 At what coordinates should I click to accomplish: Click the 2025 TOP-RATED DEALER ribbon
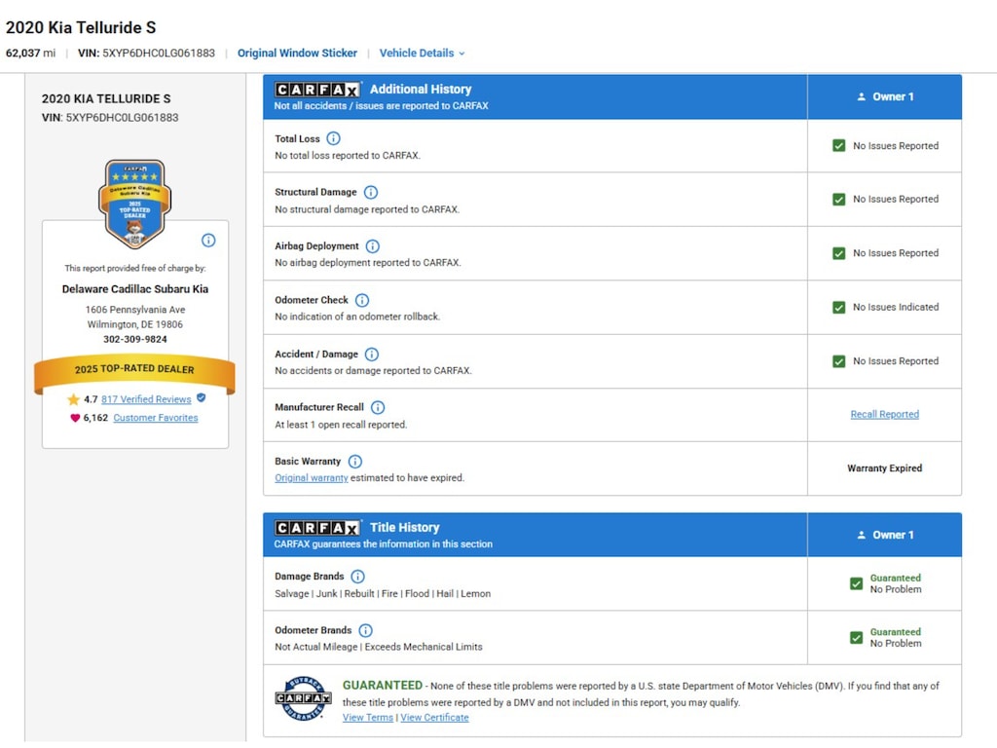click(134, 372)
